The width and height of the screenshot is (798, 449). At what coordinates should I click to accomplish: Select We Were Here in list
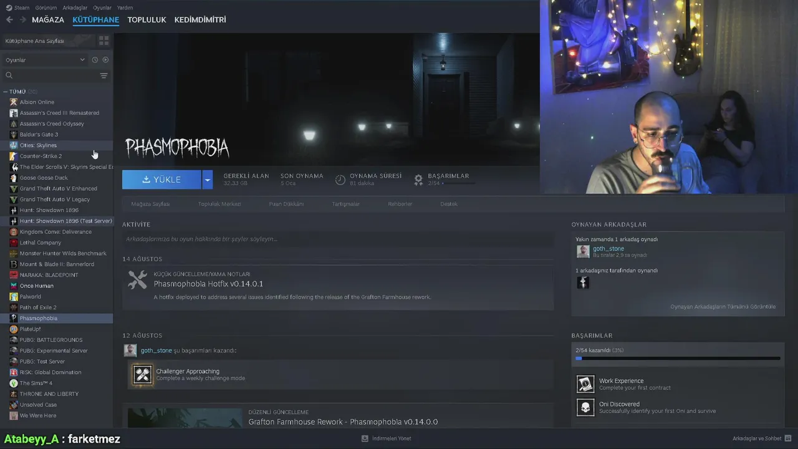point(56,415)
